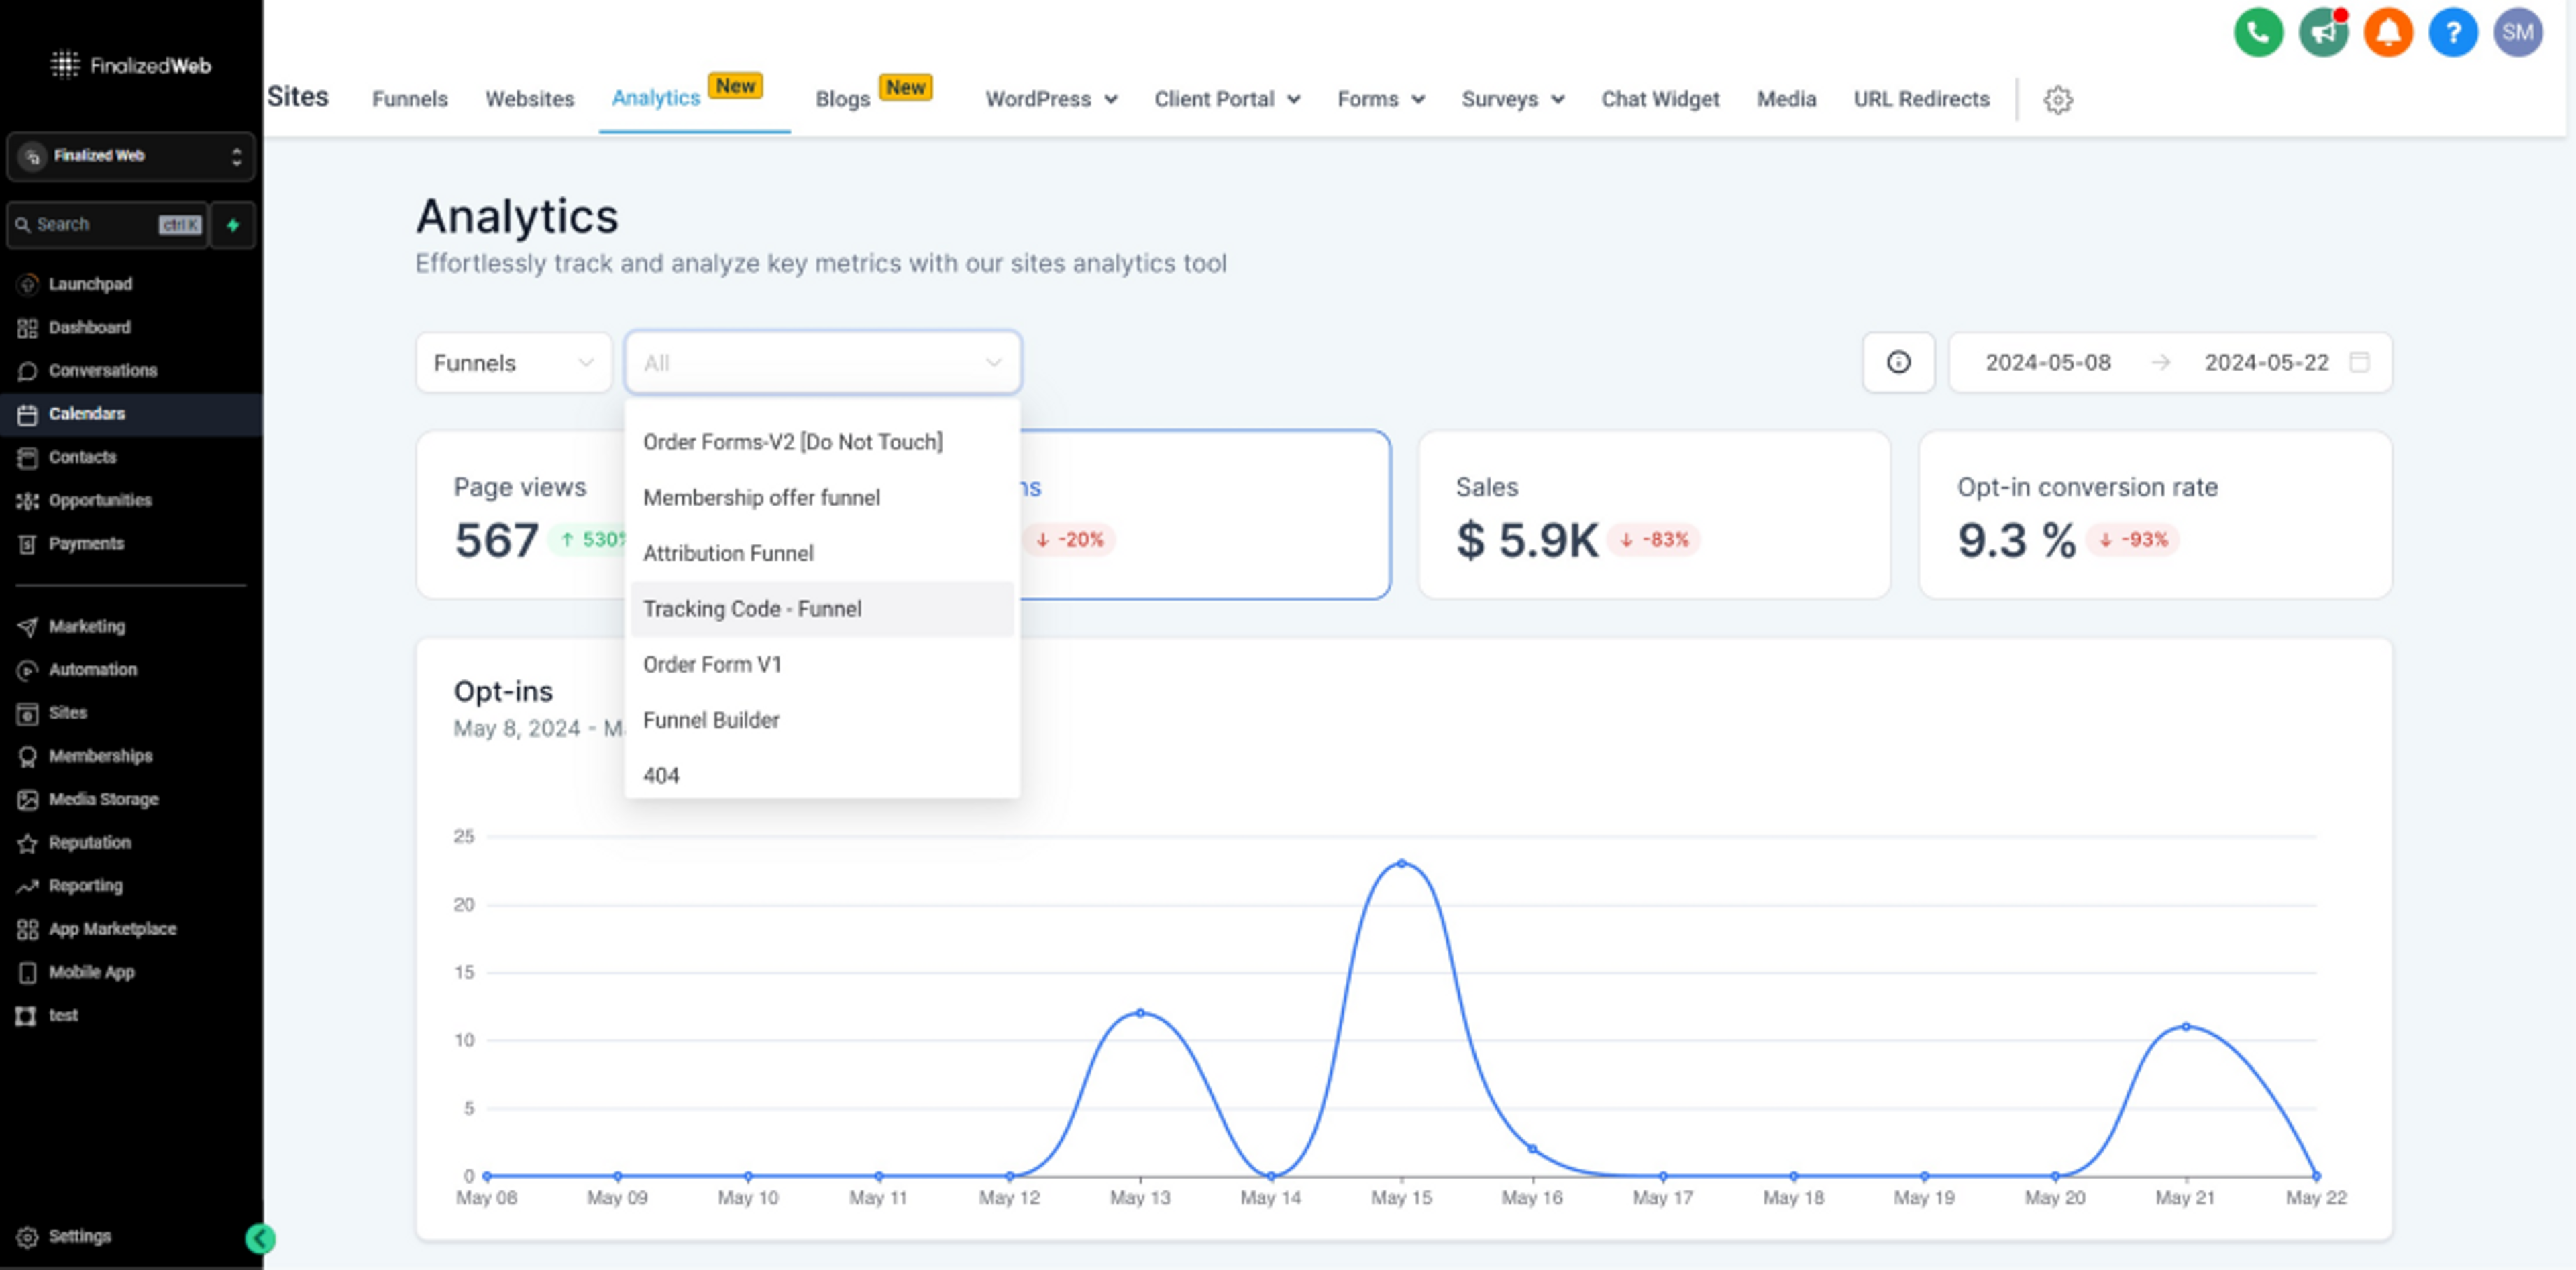The width and height of the screenshot is (2576, 1270).
Task: Open URL Redirects page
Action: (x=1920, y=100)
